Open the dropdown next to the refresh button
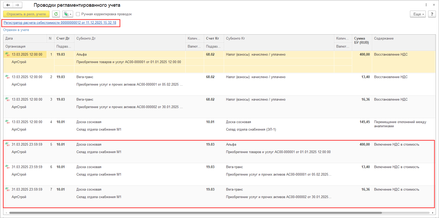 point(67,14)
